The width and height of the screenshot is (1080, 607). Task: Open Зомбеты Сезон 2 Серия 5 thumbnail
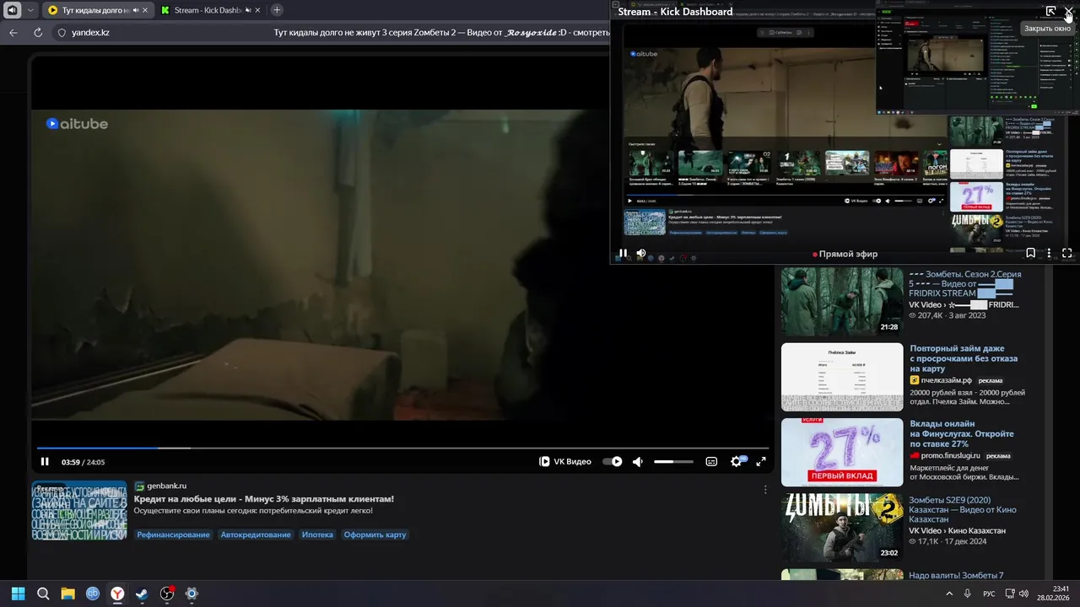pyautogui.click(x=842, y=301)
